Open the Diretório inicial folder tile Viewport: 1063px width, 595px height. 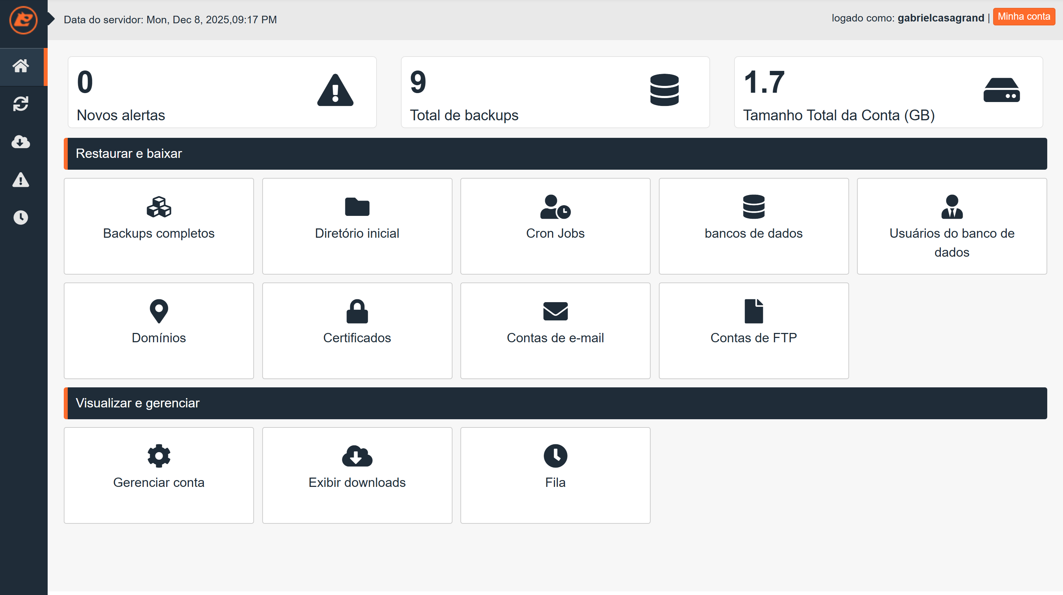pyautogui.click(x=357, y=226)
